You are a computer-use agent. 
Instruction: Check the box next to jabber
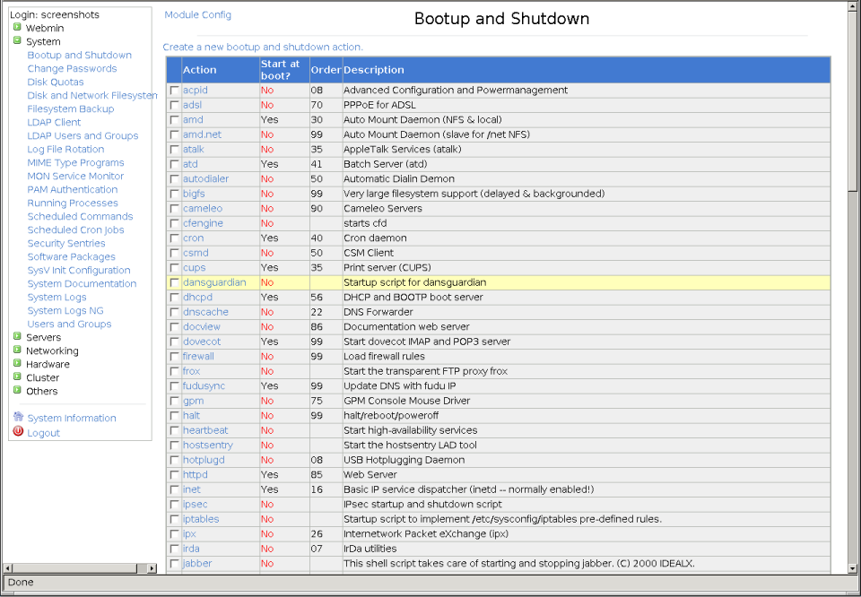[x=174, y=564]
